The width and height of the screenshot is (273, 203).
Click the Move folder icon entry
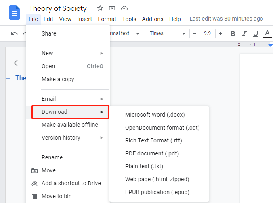pyautogui.click(x=68, y=170)
